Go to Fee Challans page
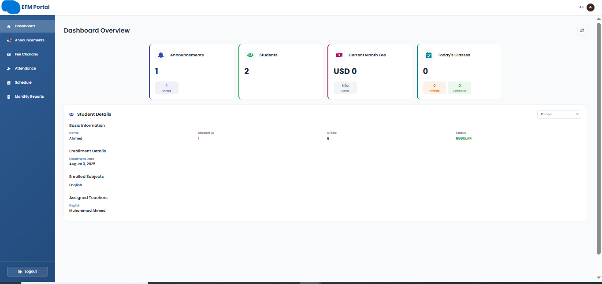Image resolution: width=602 pixels, height=284 pixels. click(26, 54)
